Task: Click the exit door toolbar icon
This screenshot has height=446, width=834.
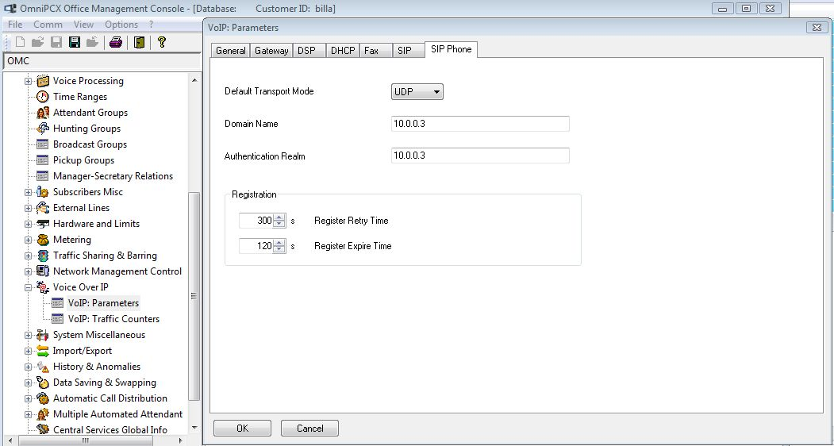Action: [139, 42]
